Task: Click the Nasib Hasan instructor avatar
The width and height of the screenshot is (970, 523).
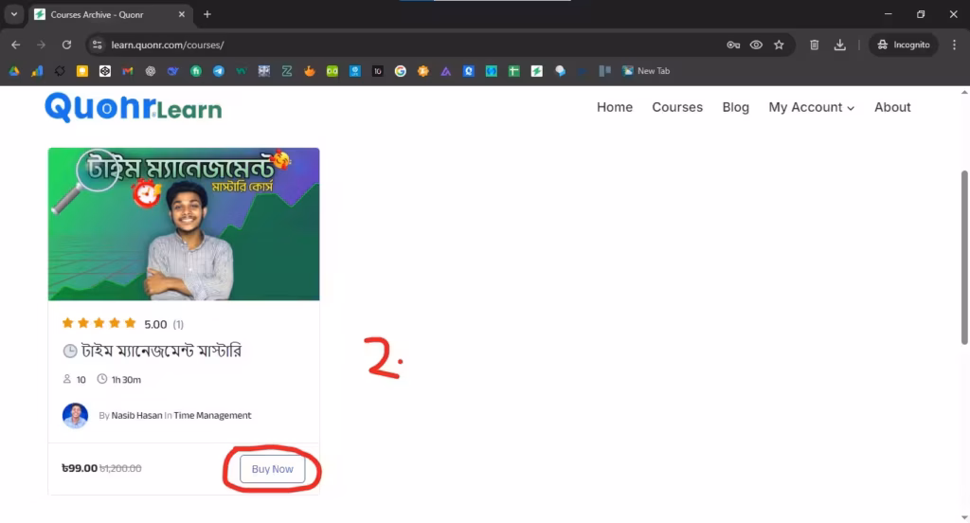Action: point(75,415)
